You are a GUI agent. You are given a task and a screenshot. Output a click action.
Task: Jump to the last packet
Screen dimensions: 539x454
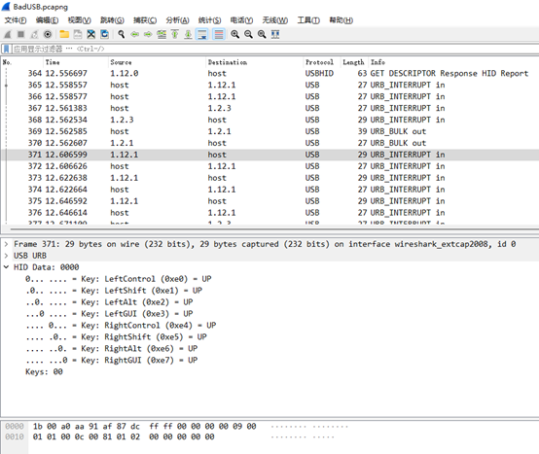(x=188, y=34)
